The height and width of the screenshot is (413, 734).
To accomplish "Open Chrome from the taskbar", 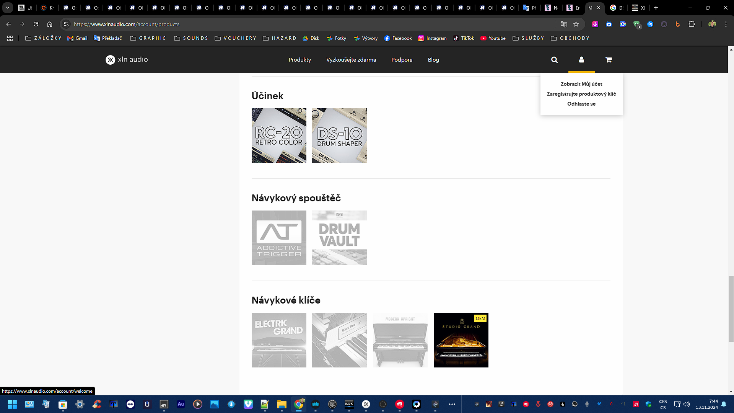I will coord(299,404).
